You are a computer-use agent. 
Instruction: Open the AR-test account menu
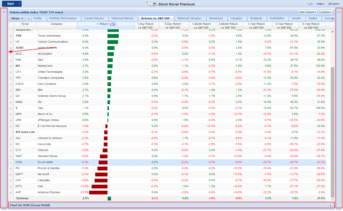click(x=334, y=4)
